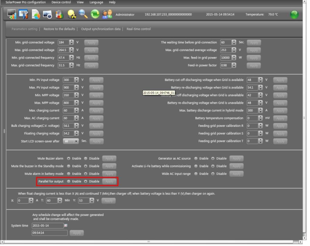Adjust Feeding grid power calibration T spinner
The height and width of the screenshot is (246, 310).
click(x=260, y=141)
